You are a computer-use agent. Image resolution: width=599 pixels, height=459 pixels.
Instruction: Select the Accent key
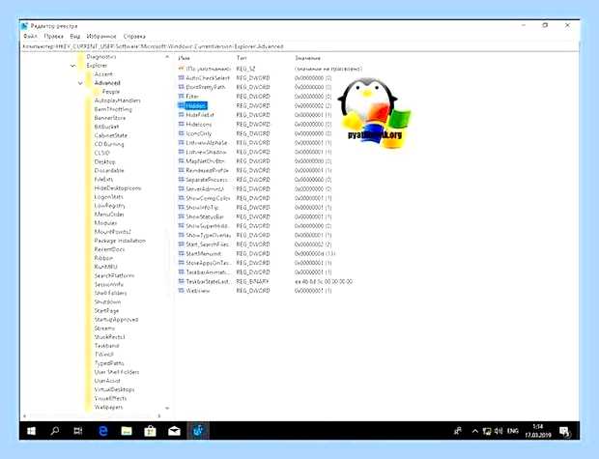coord(103,74)
